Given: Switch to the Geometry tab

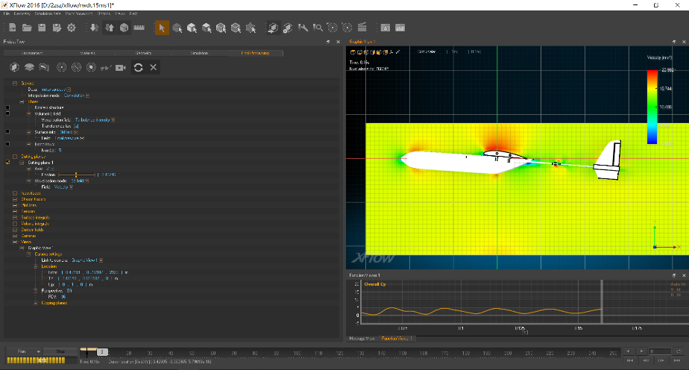Looking at the screenshot, I should pos(144,53).
